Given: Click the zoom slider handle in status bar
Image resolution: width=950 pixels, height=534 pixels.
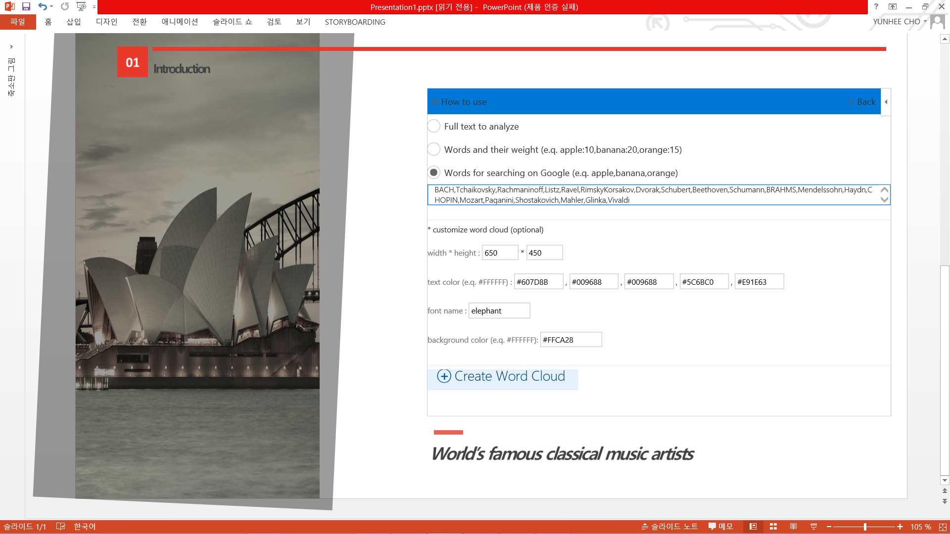Looking at the screenshot, I should click(865, 527).
